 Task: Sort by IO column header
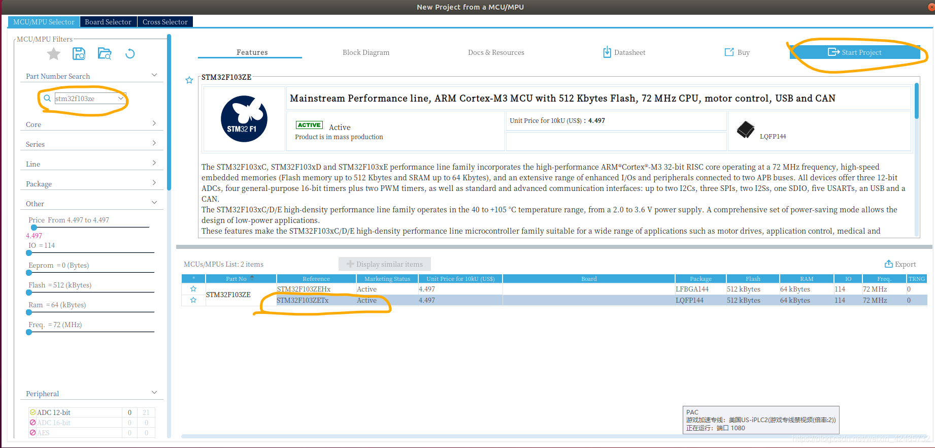coord(848,279)
